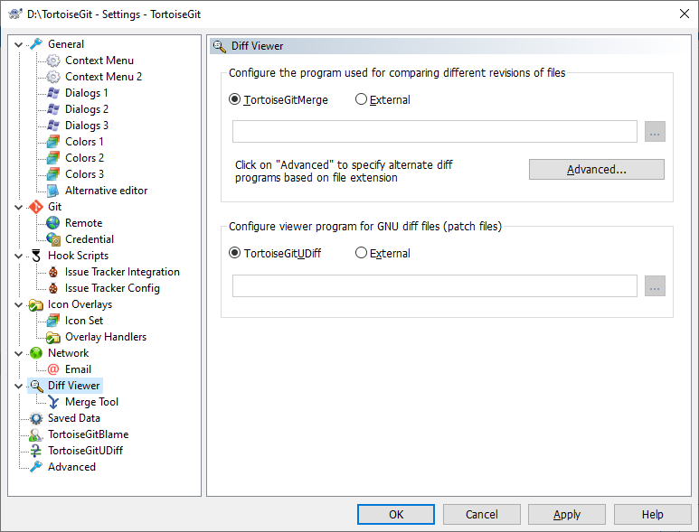
Task: Select External radio for GNU diff files
Action: [x=361, y=253]
